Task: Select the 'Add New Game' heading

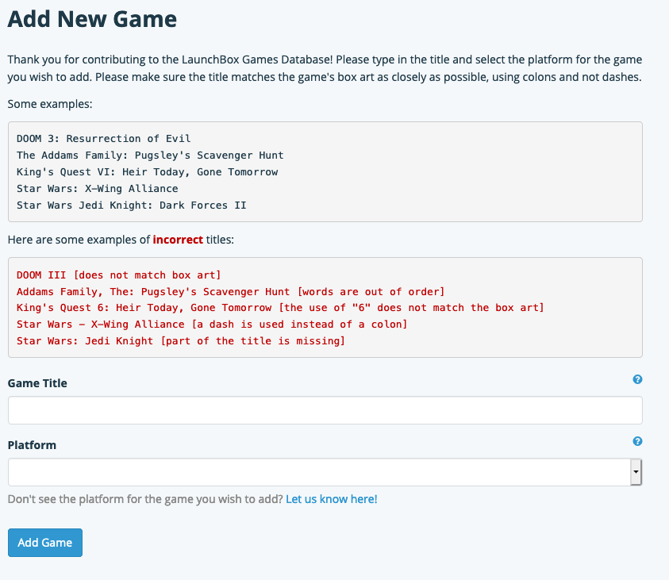Action: tap(92, 19)
